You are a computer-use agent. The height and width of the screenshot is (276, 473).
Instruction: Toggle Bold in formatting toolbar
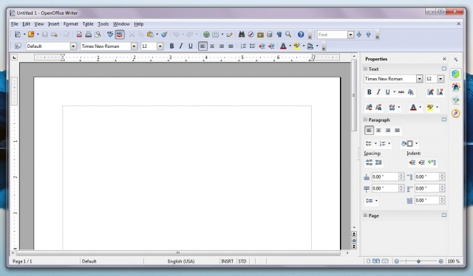pyautogui.click(x=171, y=46)
